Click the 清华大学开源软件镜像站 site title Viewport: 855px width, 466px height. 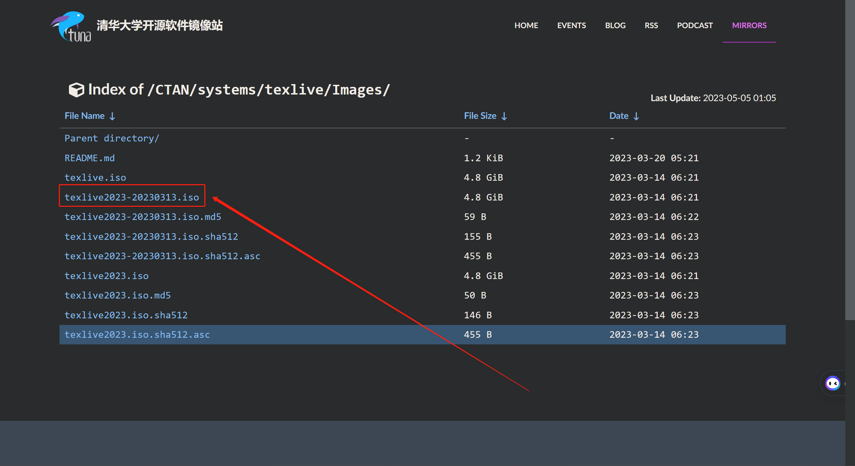[159, 25]
